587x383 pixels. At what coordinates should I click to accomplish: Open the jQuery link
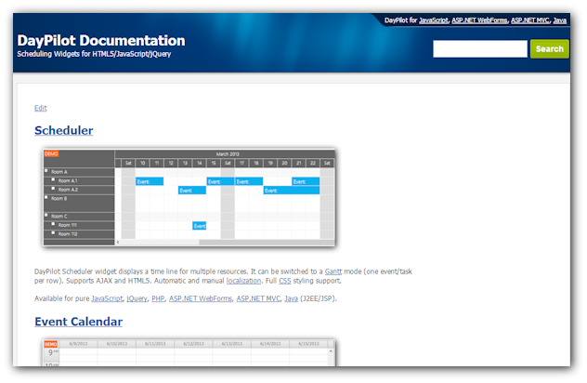coord(137,298)
